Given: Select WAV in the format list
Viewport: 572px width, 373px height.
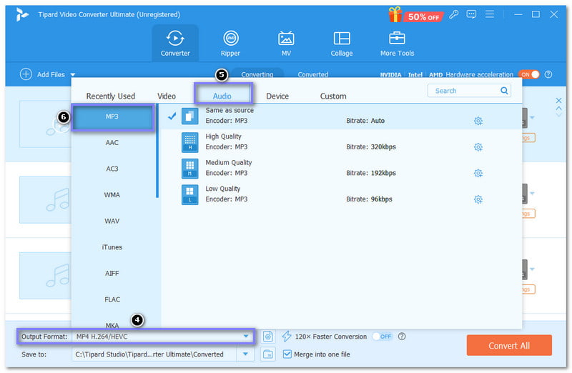Looking at the screenshot, I should 112,221.
